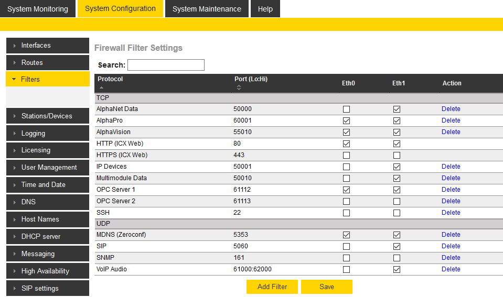The height and width of the screenshot is (297, 503).
Task: Save the firewall filter settings
Action: pos(327,287)
